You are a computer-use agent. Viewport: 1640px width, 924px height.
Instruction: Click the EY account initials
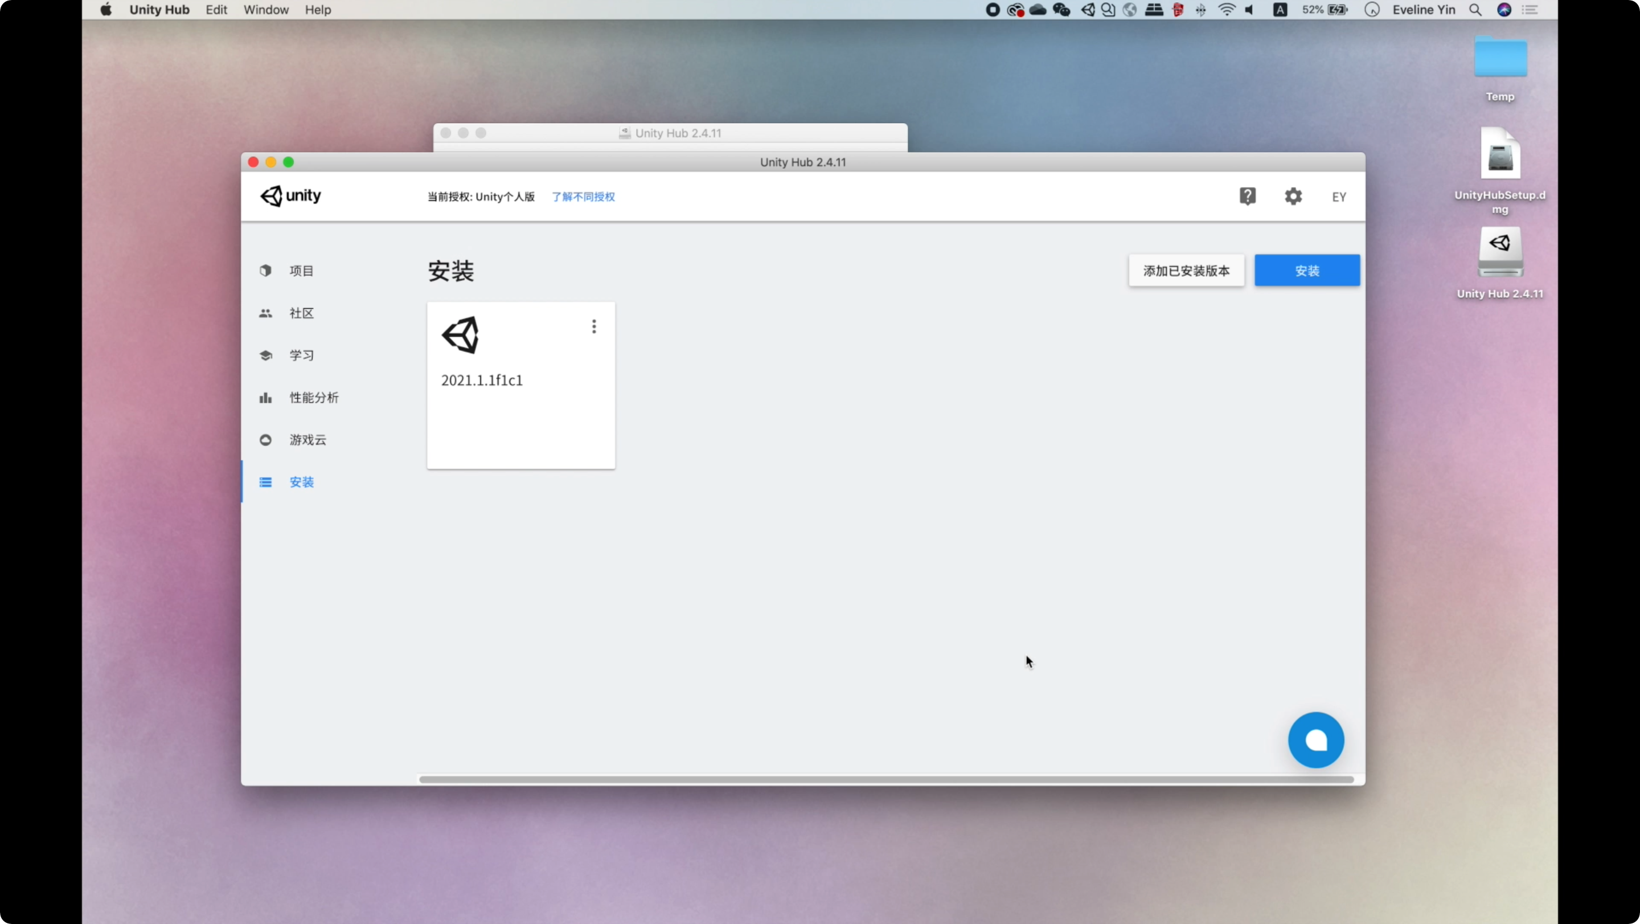pyautogui.click(x=1339, y=197)
